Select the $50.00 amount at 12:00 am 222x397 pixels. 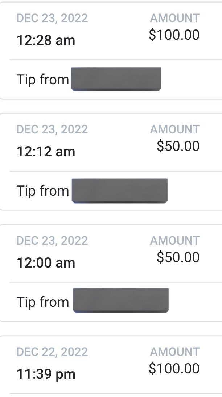point(178,257)
